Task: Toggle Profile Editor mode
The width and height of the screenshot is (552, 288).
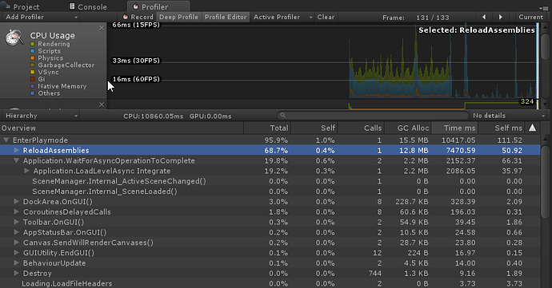Action: click(x=226, y=17)
